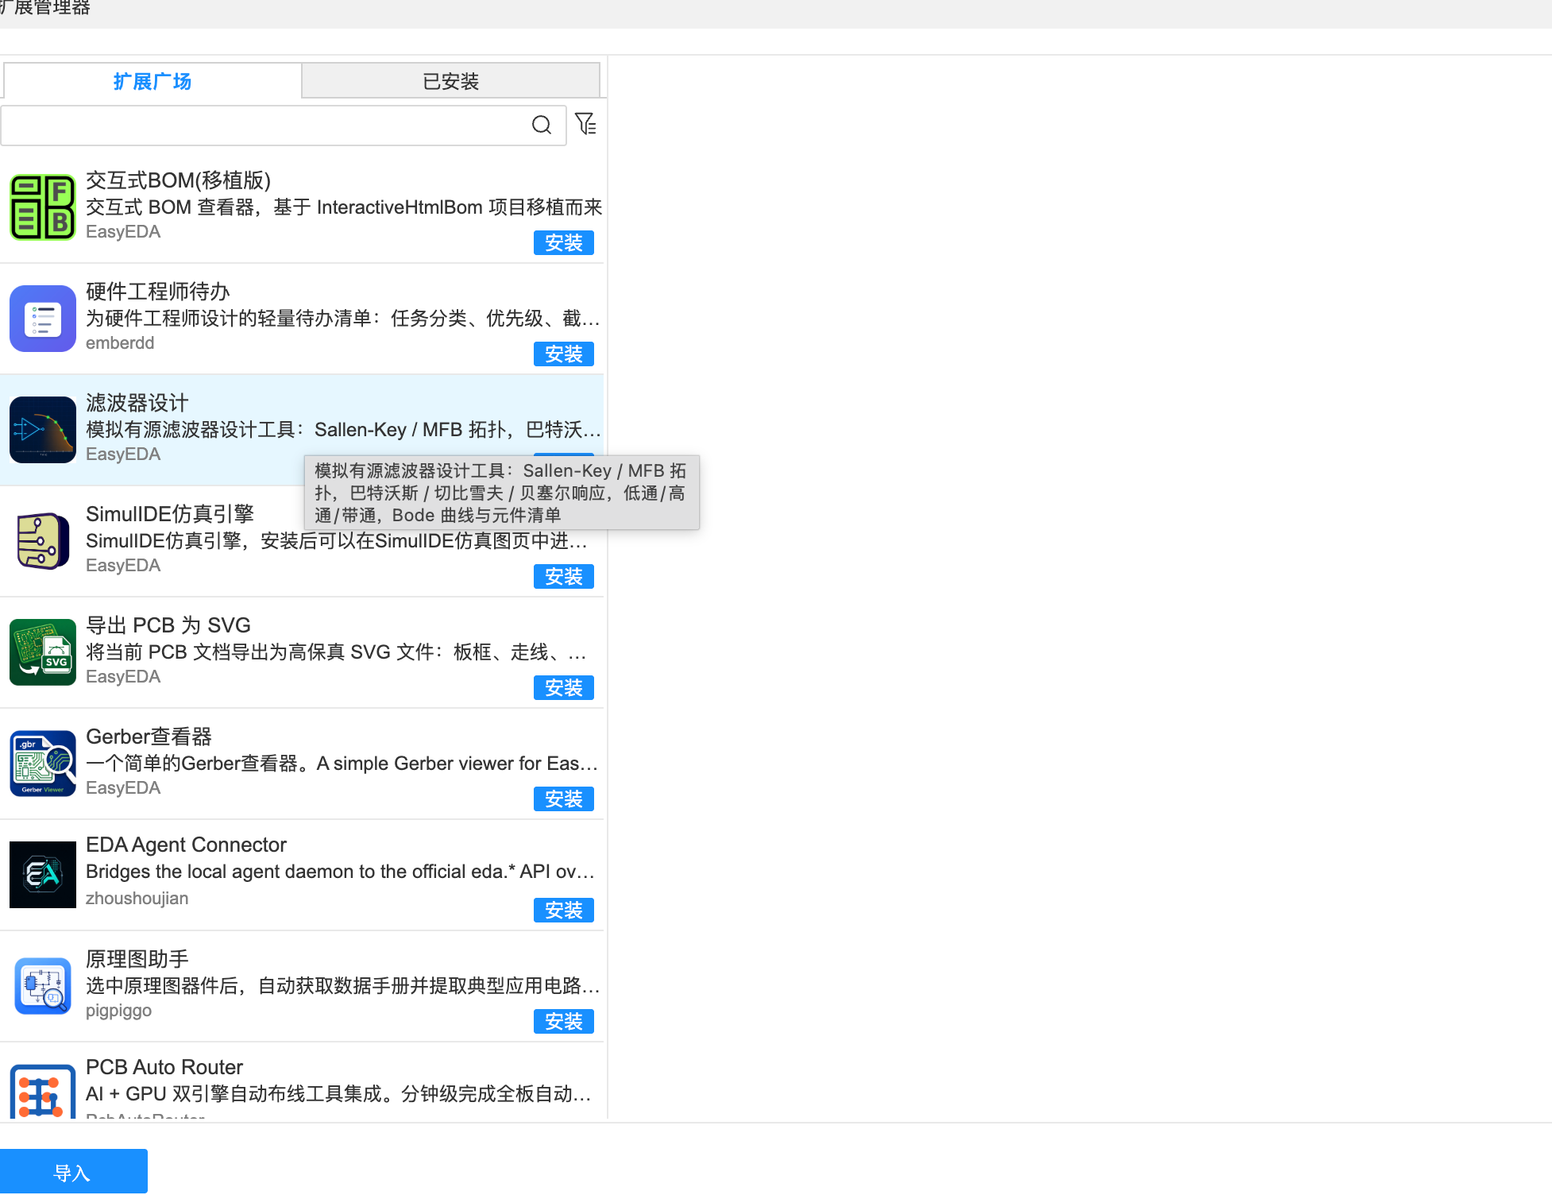
Task: Click the SimulIDE仿真引擎 icon
Action: click(x=43, y=541)
